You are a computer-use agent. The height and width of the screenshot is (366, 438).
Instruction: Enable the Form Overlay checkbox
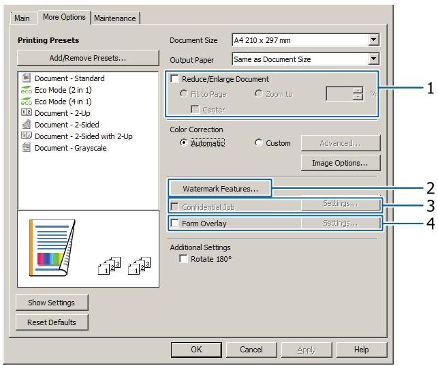tap(174, 223)
